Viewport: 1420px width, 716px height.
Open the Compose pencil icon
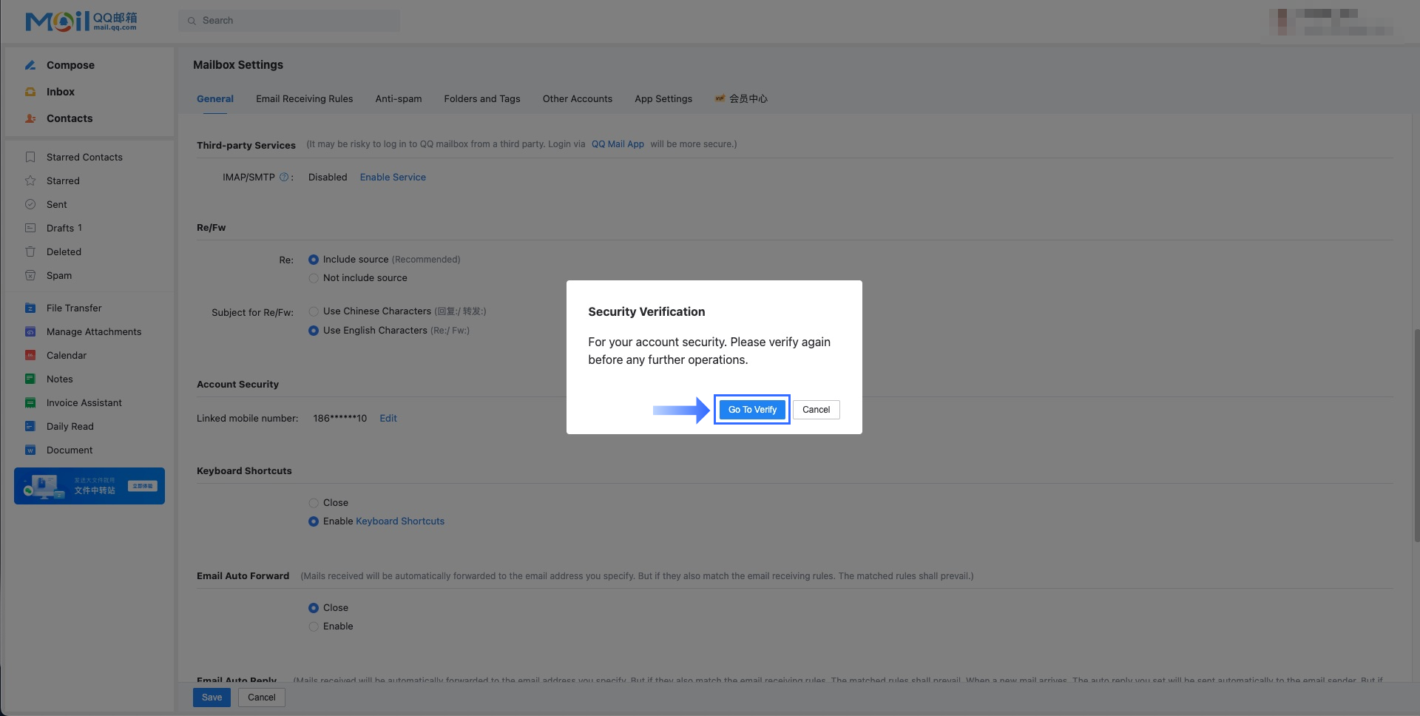click(30, 65)
